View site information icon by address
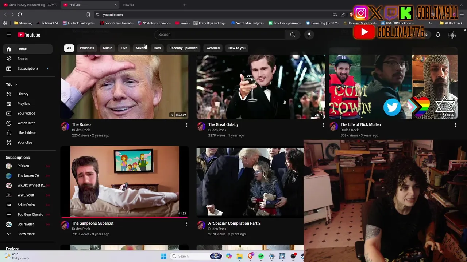This screenshot has height=262, width=467. tap(98, 15)
